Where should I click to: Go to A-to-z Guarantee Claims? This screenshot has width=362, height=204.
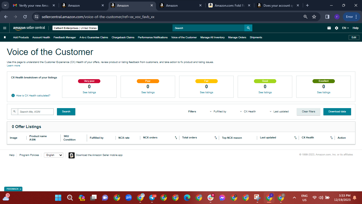pos(94,37)
